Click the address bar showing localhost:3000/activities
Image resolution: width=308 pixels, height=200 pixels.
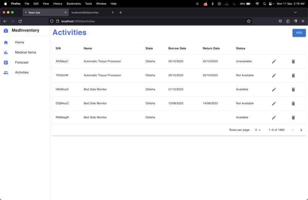[x=149, y=21]
